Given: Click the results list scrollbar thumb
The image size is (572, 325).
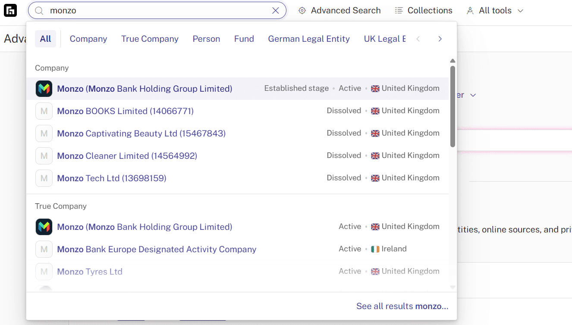Looking at the screenshot, I should click(453, 106).
